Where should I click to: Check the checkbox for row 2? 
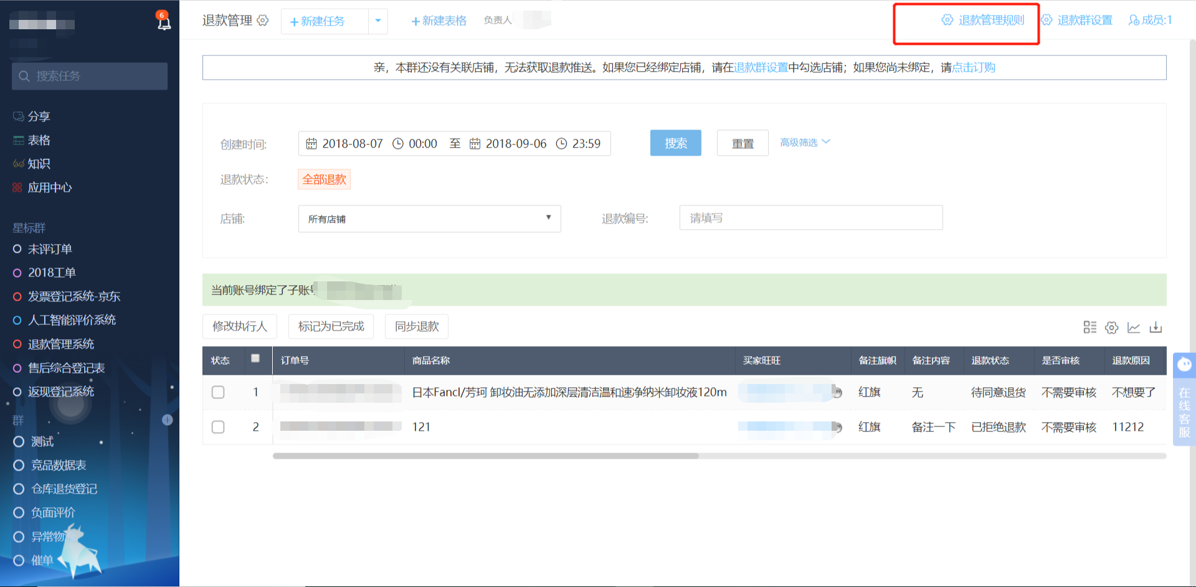(218, 427)
